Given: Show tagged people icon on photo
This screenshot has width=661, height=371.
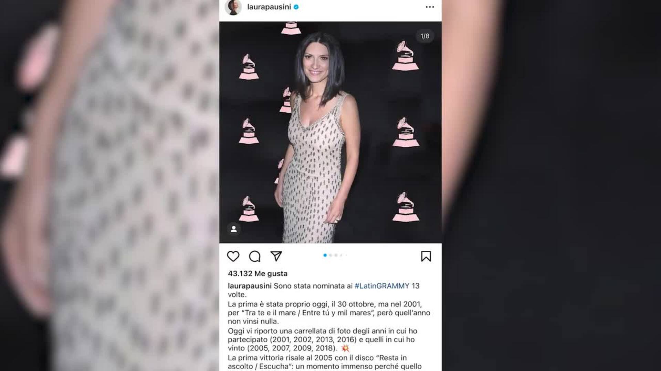Looking at the screenshot, I should (234, 229).
